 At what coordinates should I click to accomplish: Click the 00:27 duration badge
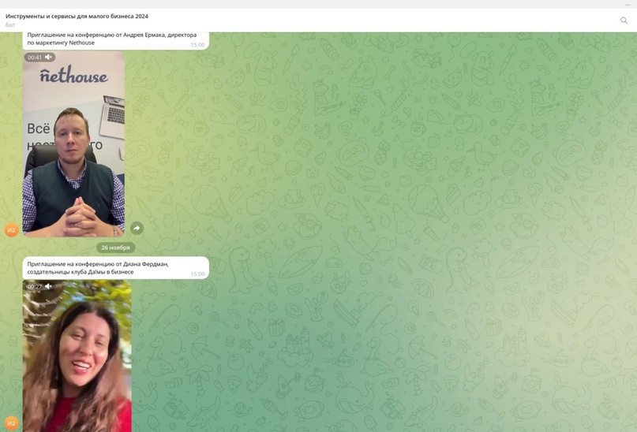point(35,287)
